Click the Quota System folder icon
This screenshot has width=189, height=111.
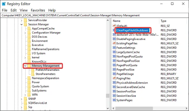[29, 86]
